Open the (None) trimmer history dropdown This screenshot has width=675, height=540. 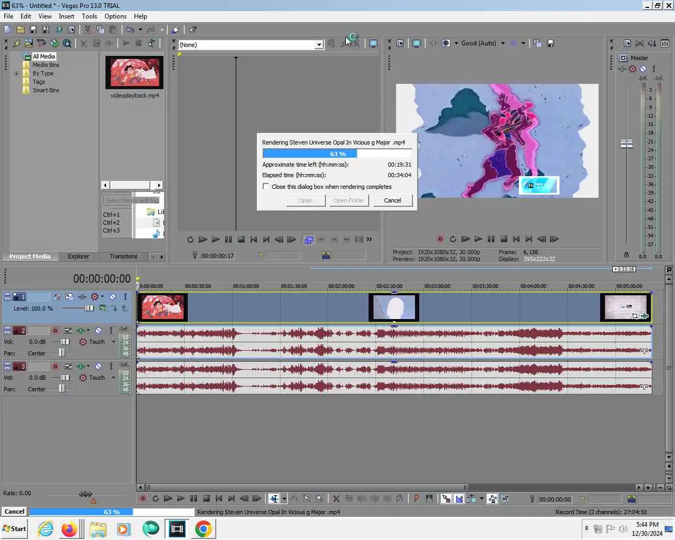319,45
